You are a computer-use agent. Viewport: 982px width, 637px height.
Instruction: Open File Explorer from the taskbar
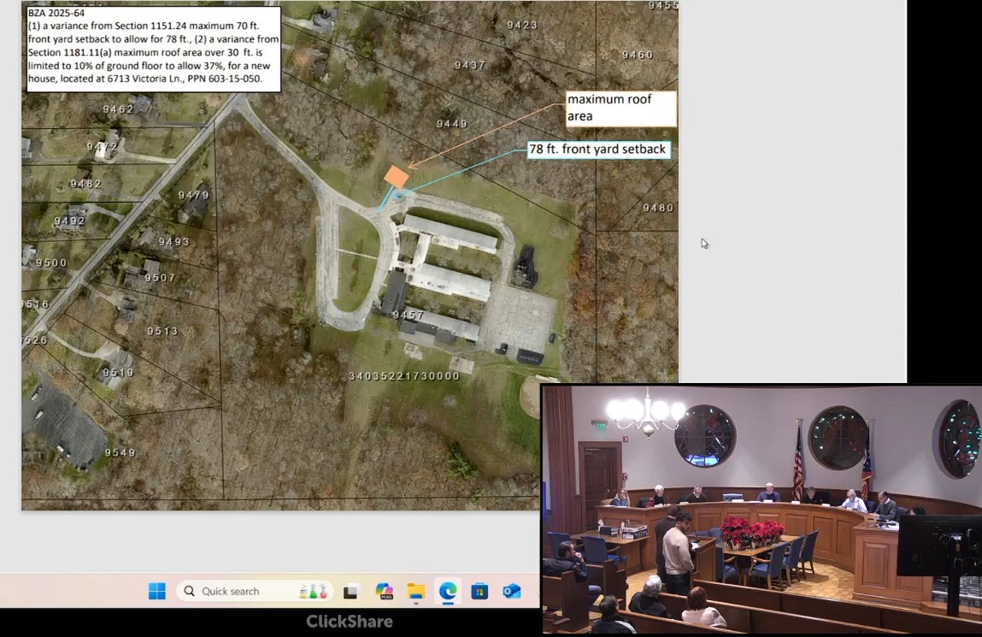pyautogui.click(x=416, y=592)
